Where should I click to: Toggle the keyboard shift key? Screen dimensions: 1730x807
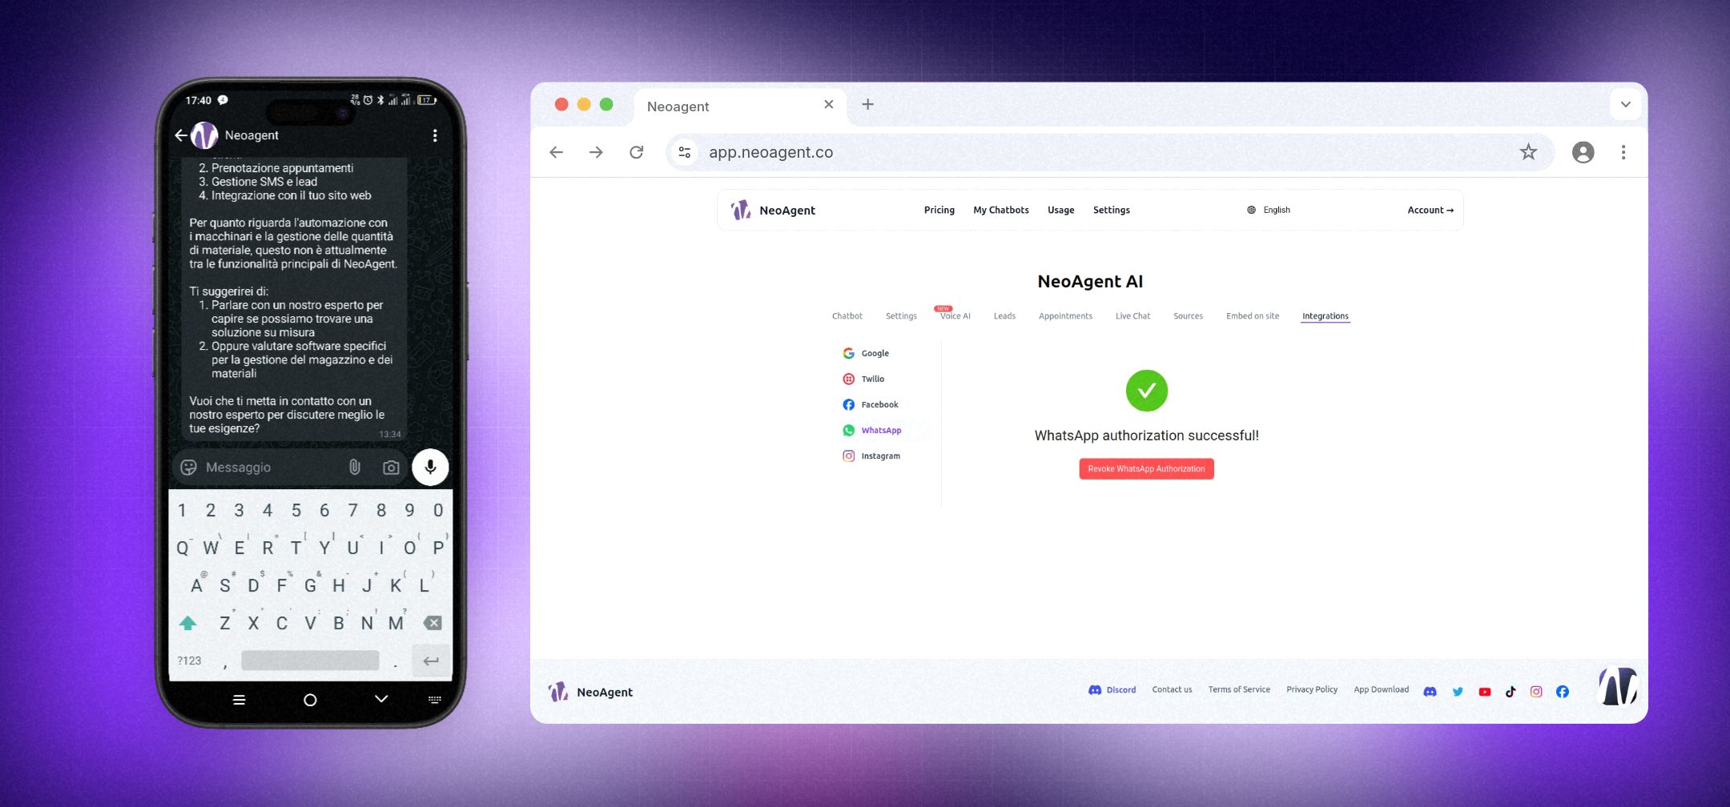pos(188,623)
